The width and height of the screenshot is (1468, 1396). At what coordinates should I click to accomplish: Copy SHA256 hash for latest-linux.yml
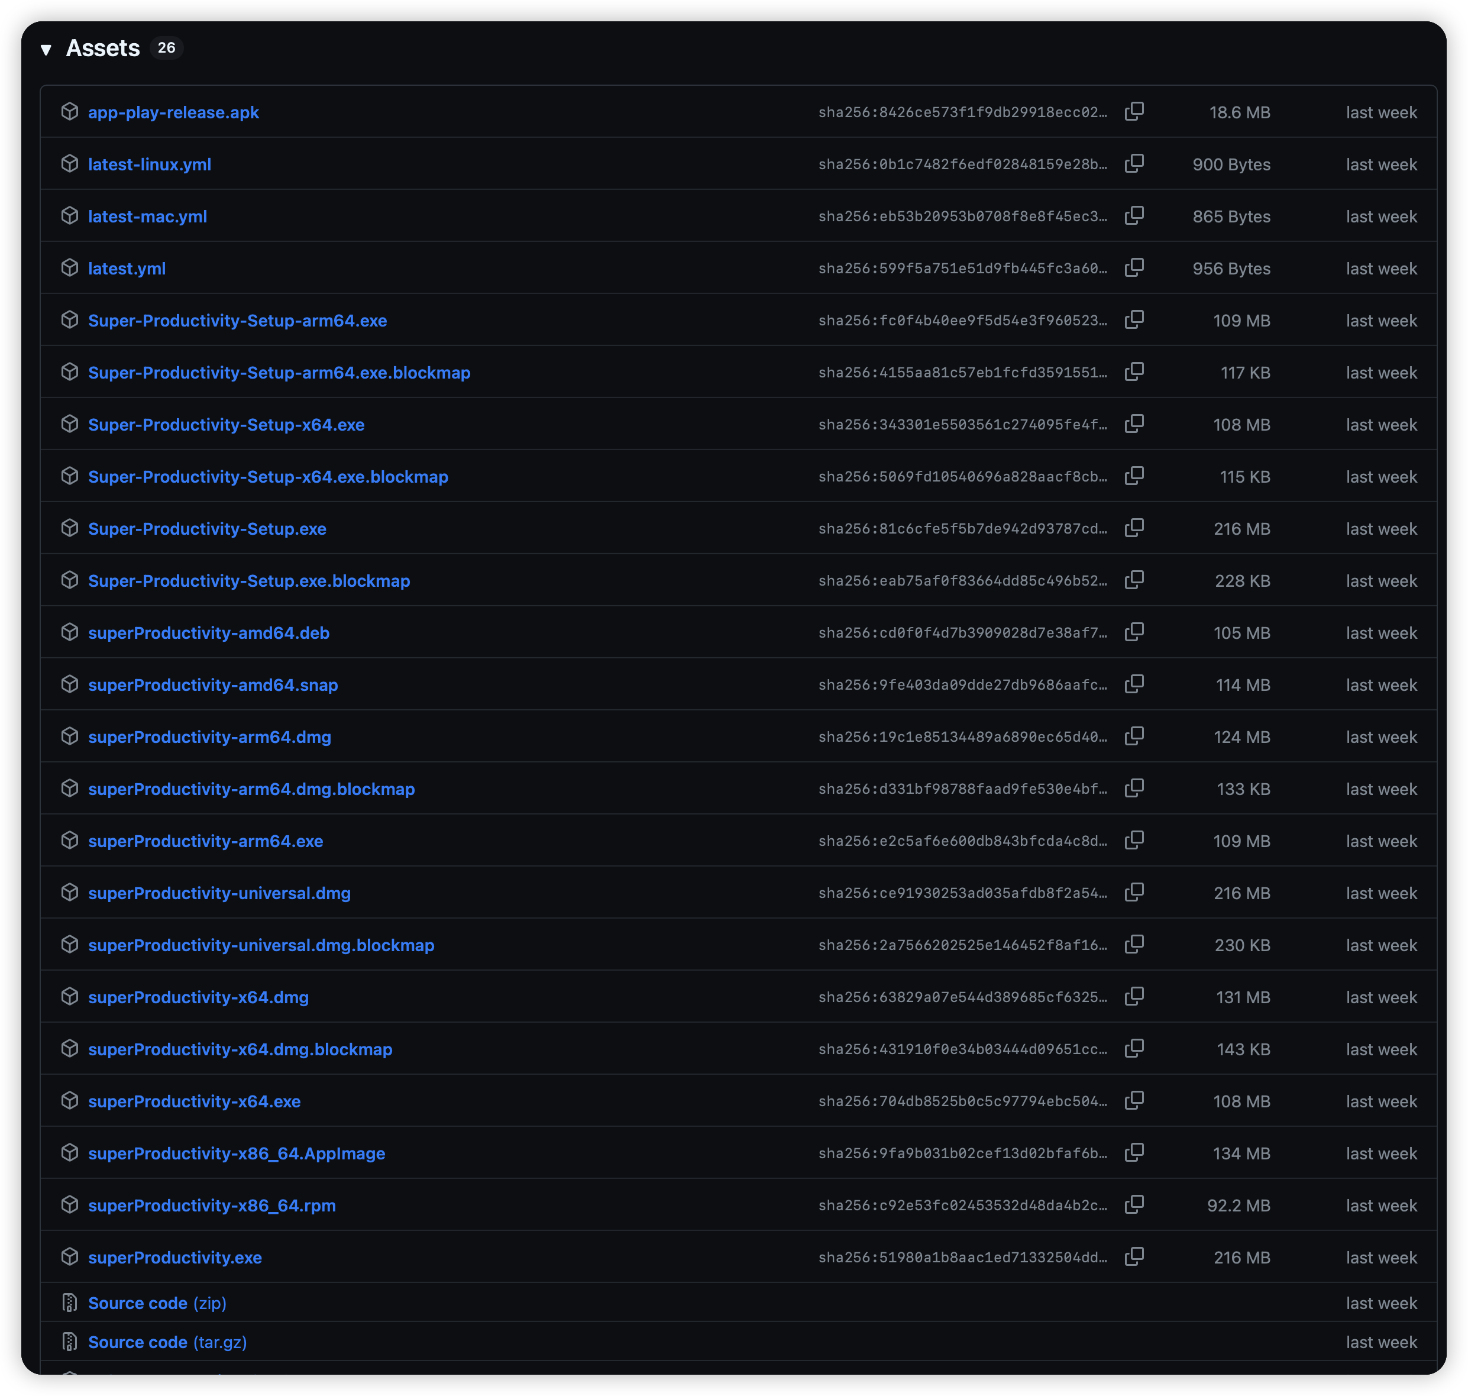pyautogui.click(x=1134, y=164)
